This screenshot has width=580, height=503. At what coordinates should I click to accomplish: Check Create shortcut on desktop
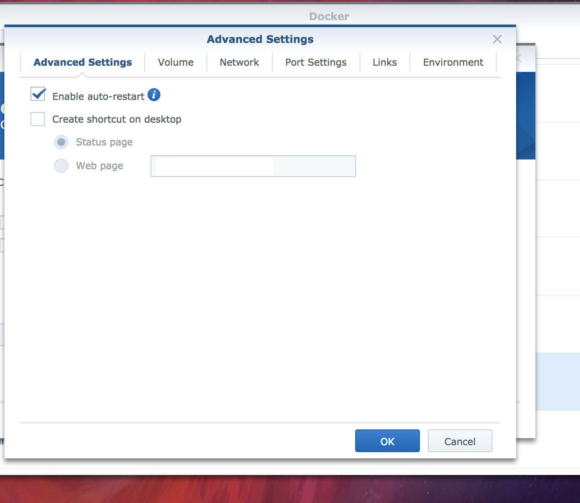pos(38,119)
